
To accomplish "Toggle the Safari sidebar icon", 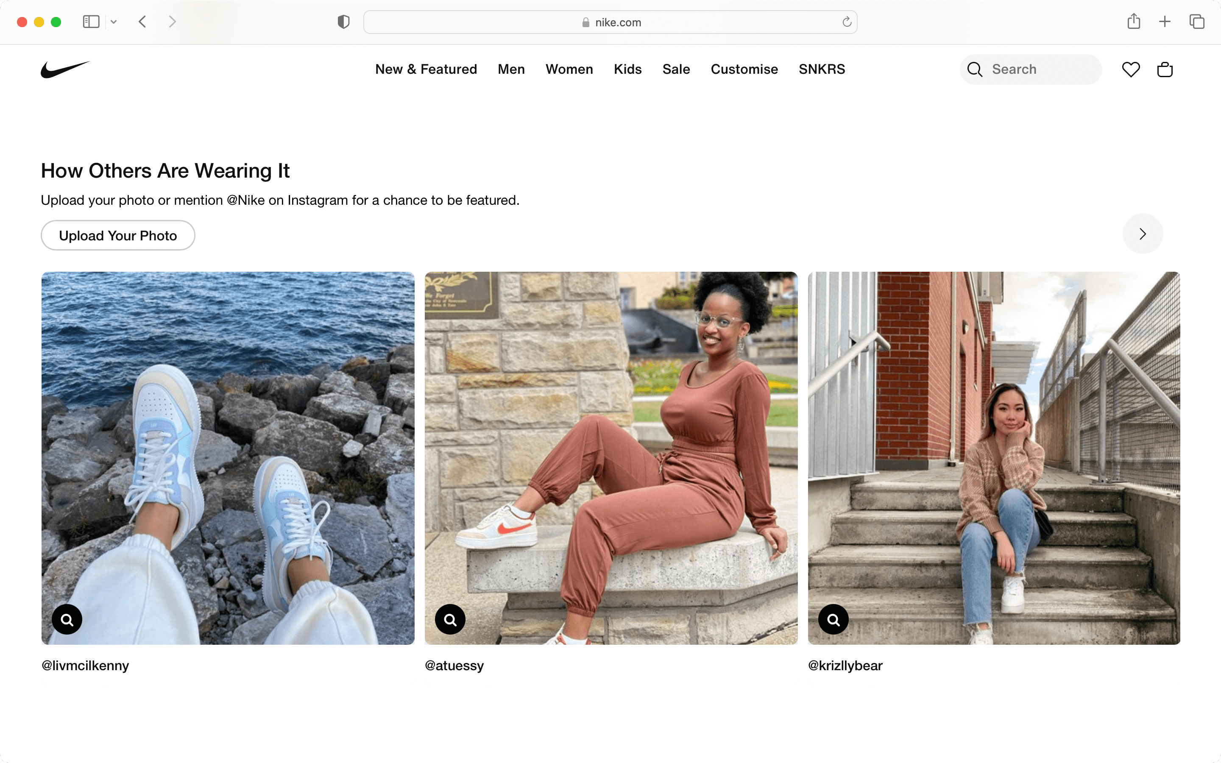I will click(91, 22).
